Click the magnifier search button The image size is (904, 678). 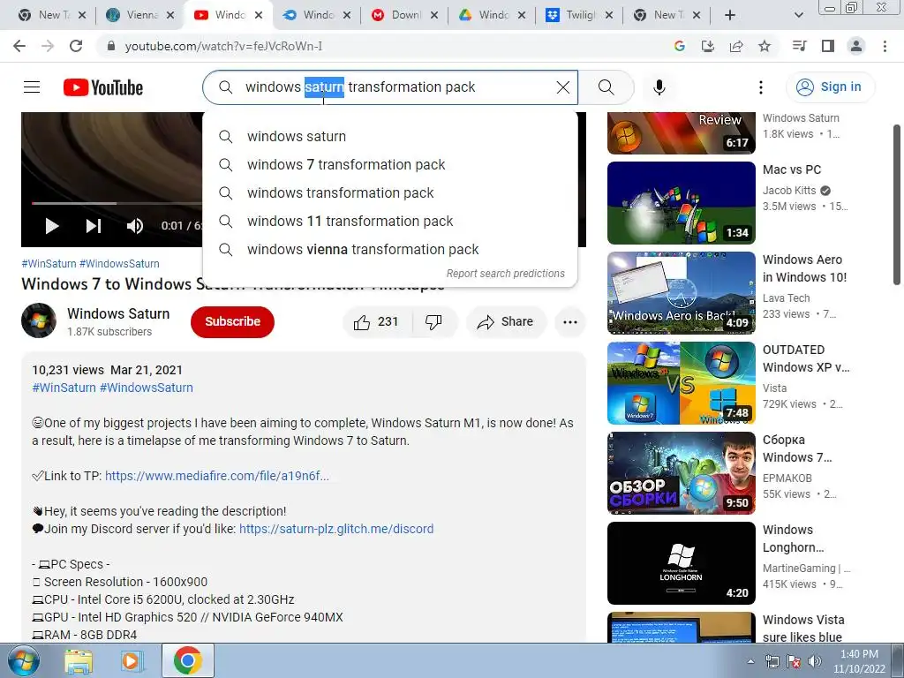(606, 87)
